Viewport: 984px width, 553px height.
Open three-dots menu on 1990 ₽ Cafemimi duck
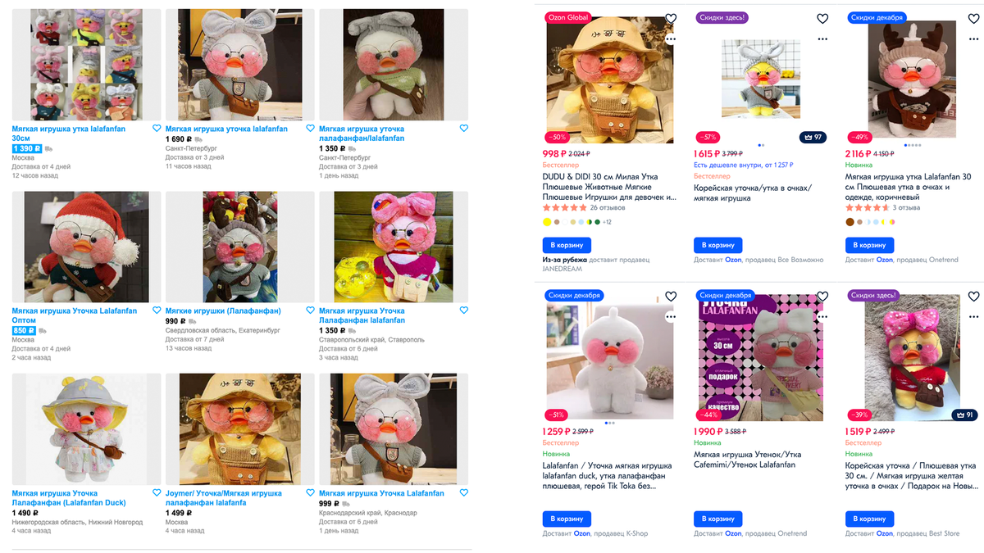click(822, 316)
